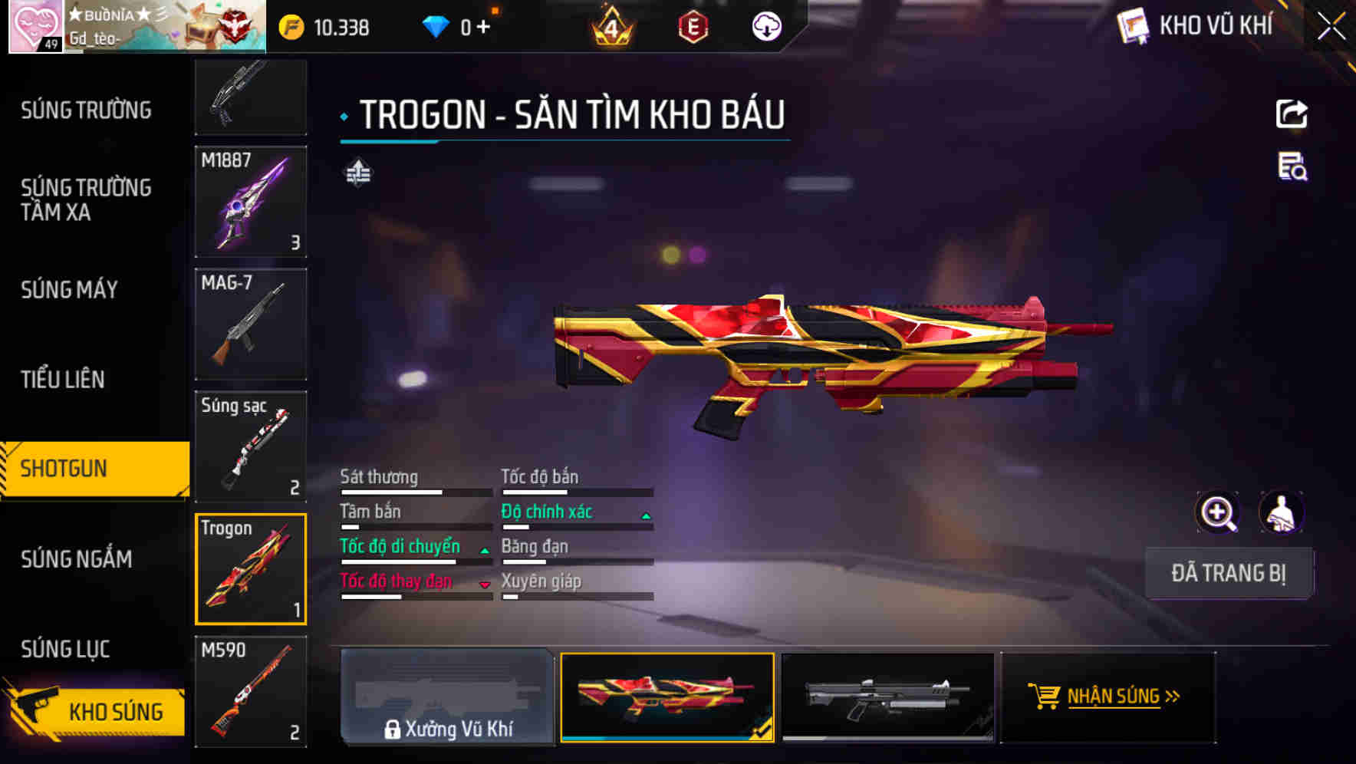This screenshot has width=1356, height=764.
Task: Select the SHOTGUN category tab
Action: pos(95,469)
